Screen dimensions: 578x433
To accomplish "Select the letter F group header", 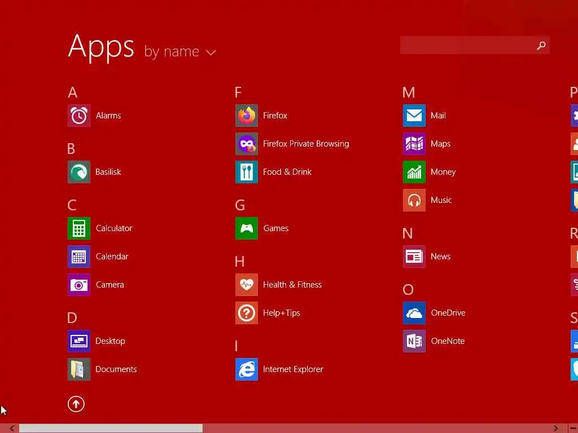I will pyautogui.click(x=239, y=92).
